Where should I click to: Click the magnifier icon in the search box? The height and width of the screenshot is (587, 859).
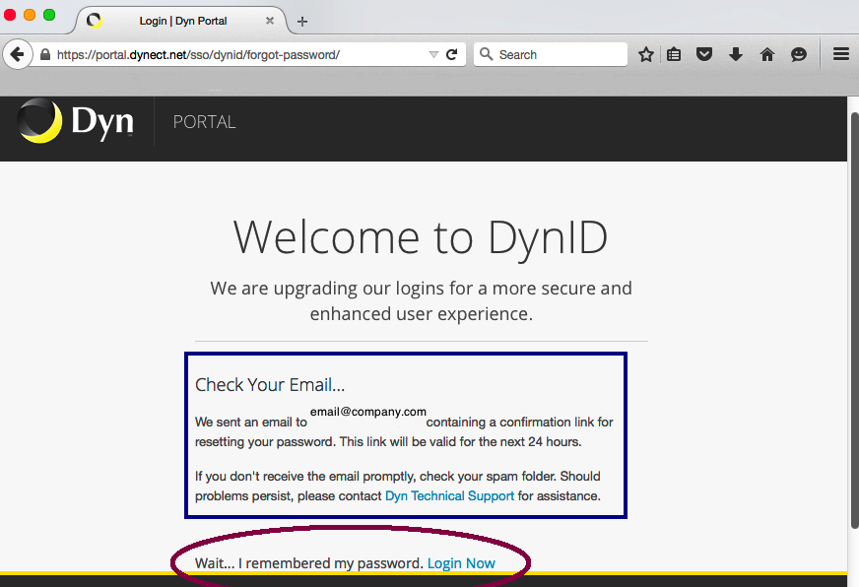(x=486, y=53)
